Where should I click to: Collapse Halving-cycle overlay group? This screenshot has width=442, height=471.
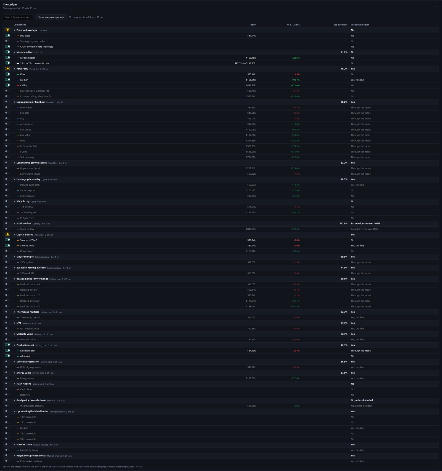pos(15,179)
